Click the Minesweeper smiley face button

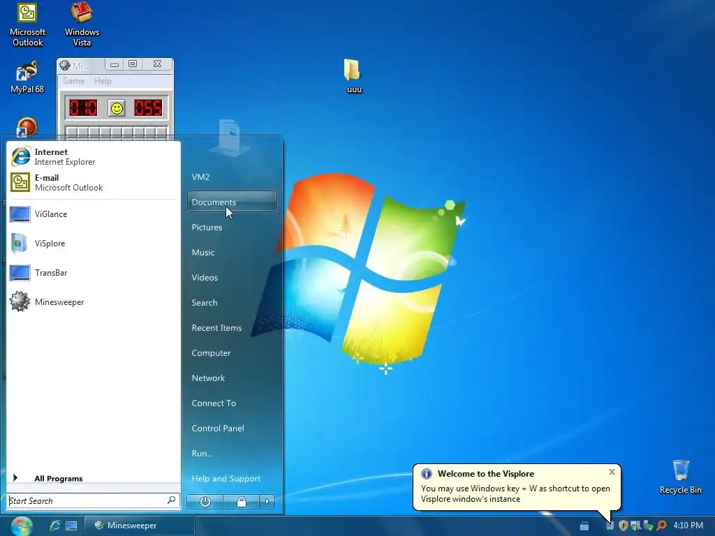point(117,108)
